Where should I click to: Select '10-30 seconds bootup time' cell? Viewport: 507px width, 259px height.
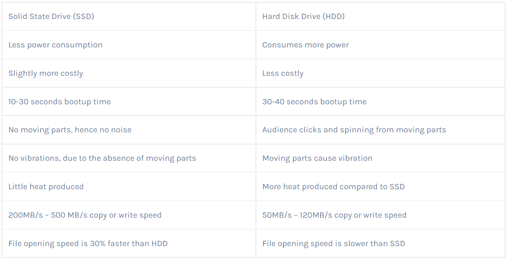click(x=129, y=102)
